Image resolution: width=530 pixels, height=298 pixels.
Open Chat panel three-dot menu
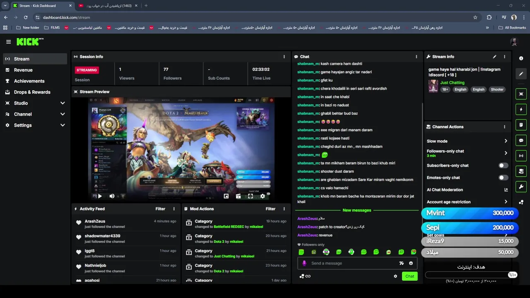point(416,57)
